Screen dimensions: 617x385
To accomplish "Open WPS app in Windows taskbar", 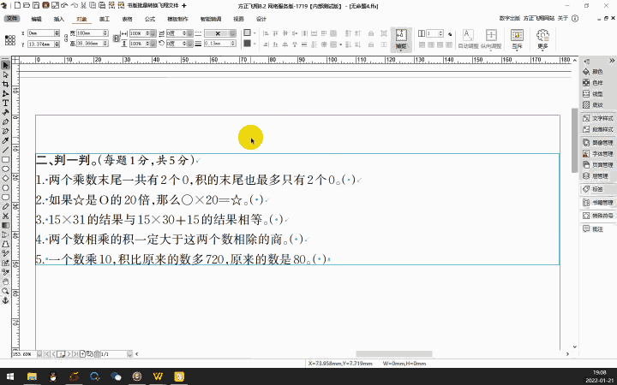I will click(x=158, y=376).
